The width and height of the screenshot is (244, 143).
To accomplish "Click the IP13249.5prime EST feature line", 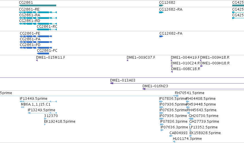I will point(42,113).
